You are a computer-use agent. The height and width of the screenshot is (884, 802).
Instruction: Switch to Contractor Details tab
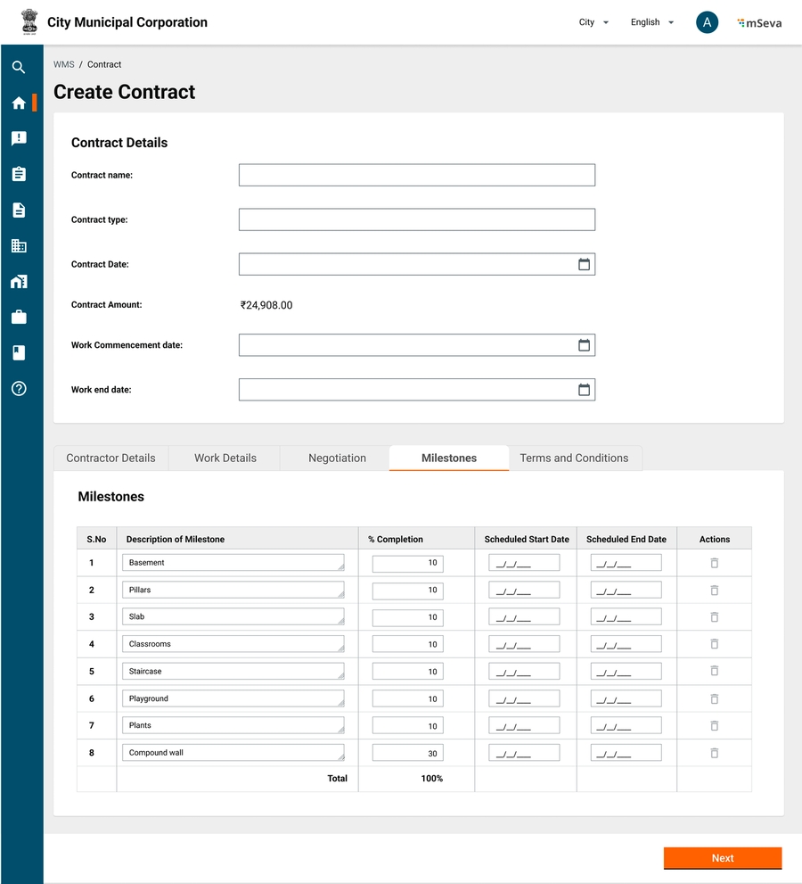110,459
